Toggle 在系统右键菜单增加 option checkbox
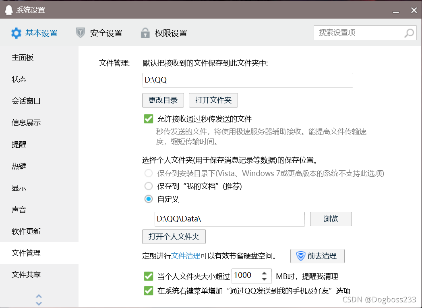Viewport: 422px width, 308px height. [x=149, y=291]
